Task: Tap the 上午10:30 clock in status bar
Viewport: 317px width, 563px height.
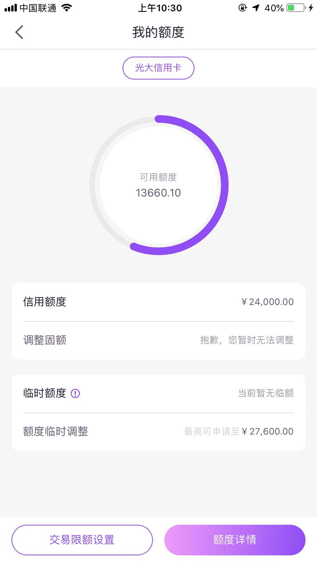Action: click(160, 8)
